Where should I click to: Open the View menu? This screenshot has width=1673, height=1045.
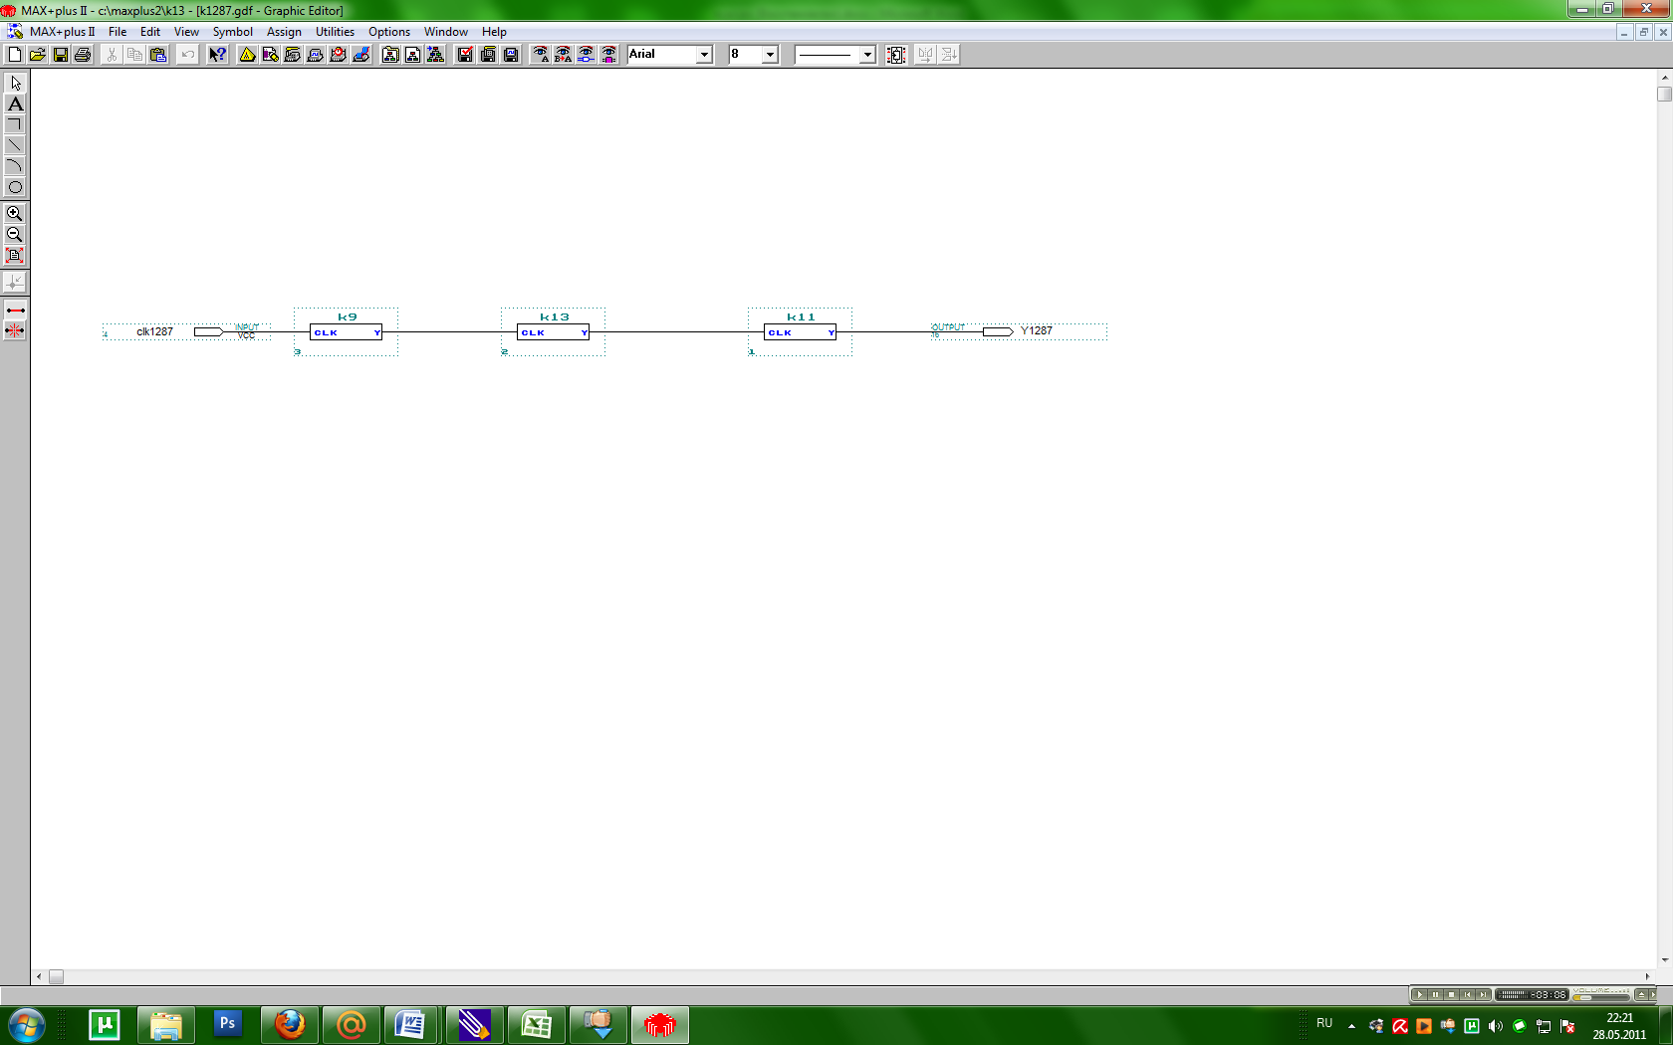(186, 32)
